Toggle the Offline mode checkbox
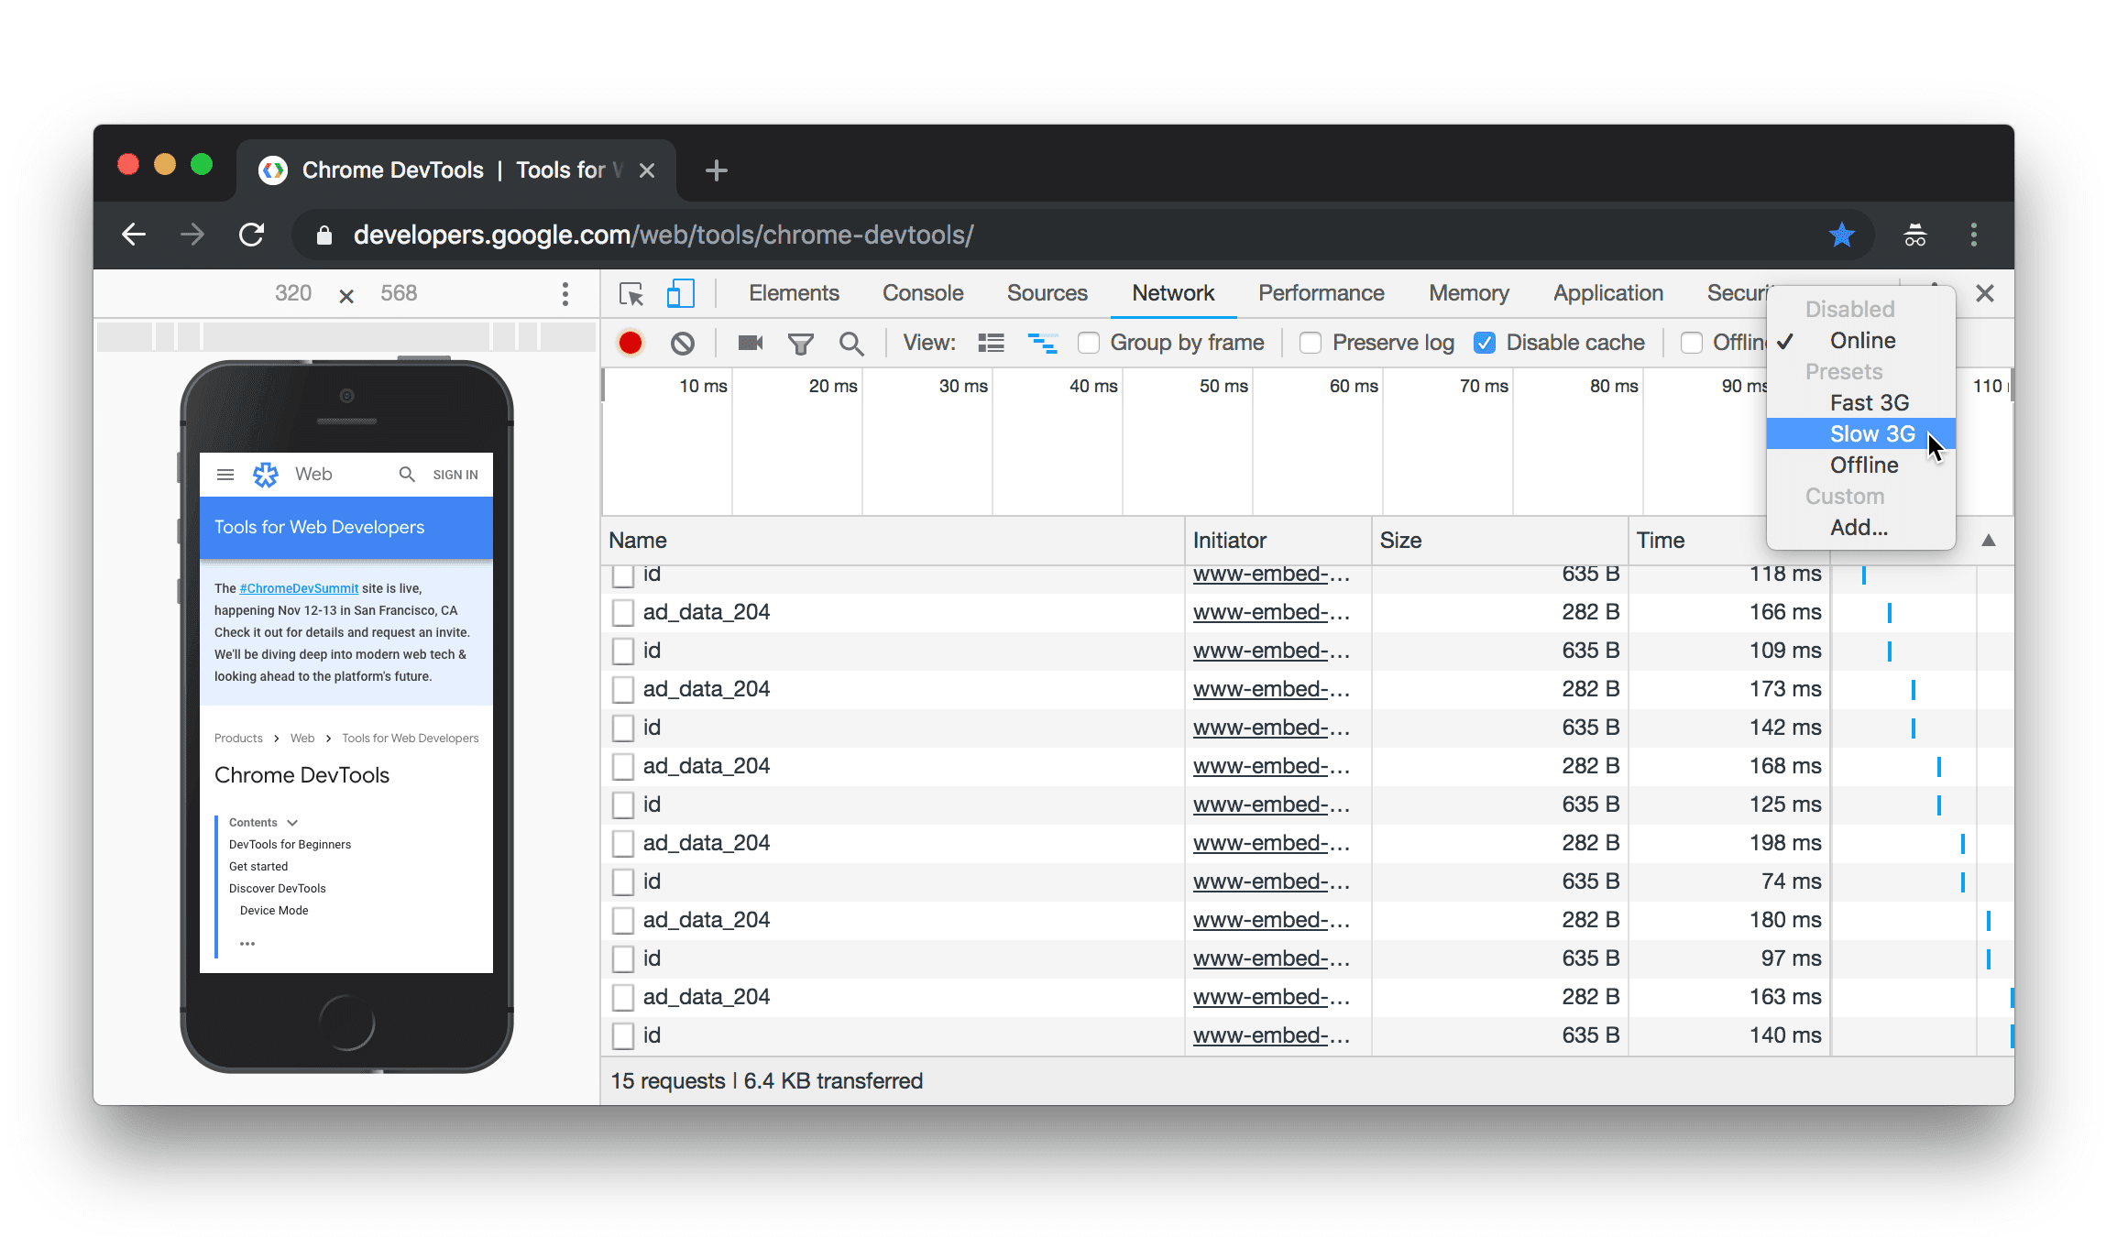The width and height of the screenshot is (2128, 1237). 1692,342
